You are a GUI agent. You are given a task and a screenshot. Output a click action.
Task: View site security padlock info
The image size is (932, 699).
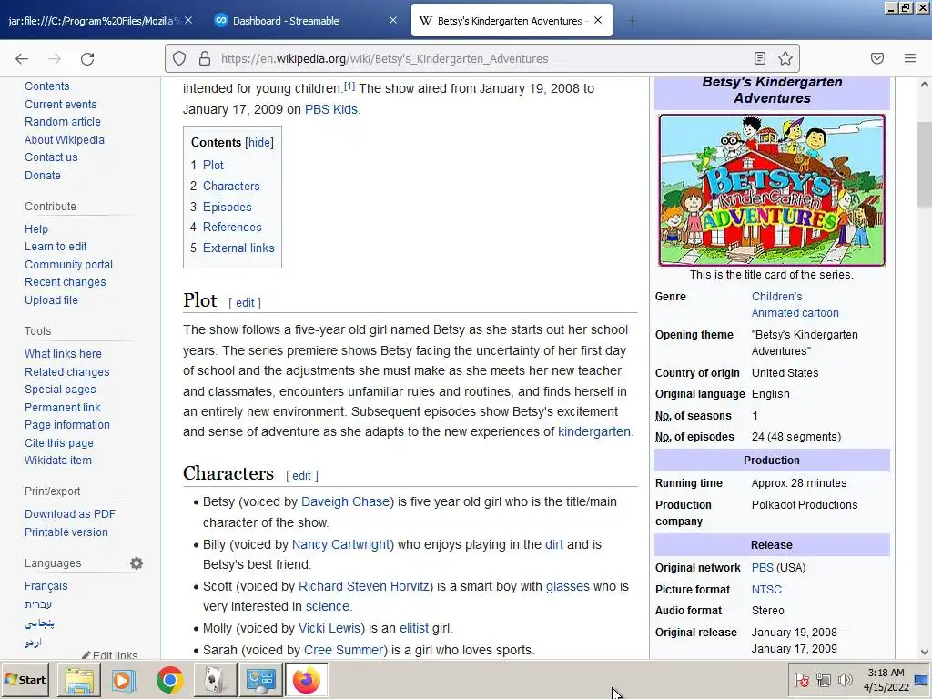click(x=205, y=58)
